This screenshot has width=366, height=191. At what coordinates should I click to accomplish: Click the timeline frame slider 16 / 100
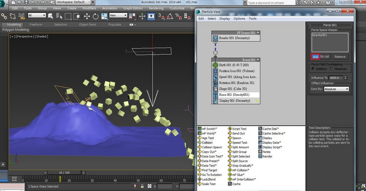point(64,172)
